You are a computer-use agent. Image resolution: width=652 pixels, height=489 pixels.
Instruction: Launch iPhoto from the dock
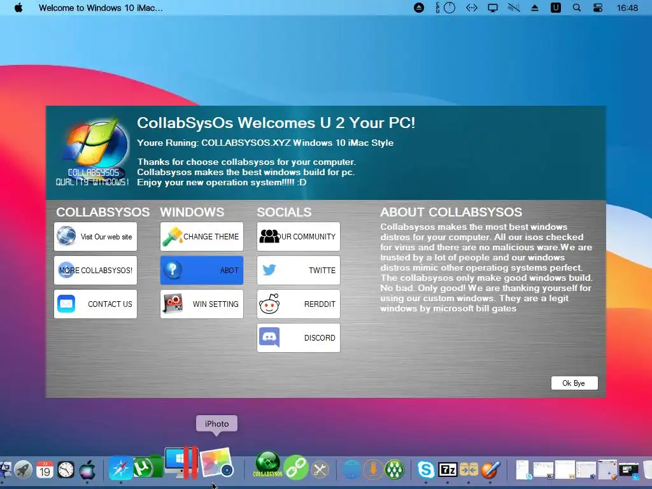[x=217, y=462]
